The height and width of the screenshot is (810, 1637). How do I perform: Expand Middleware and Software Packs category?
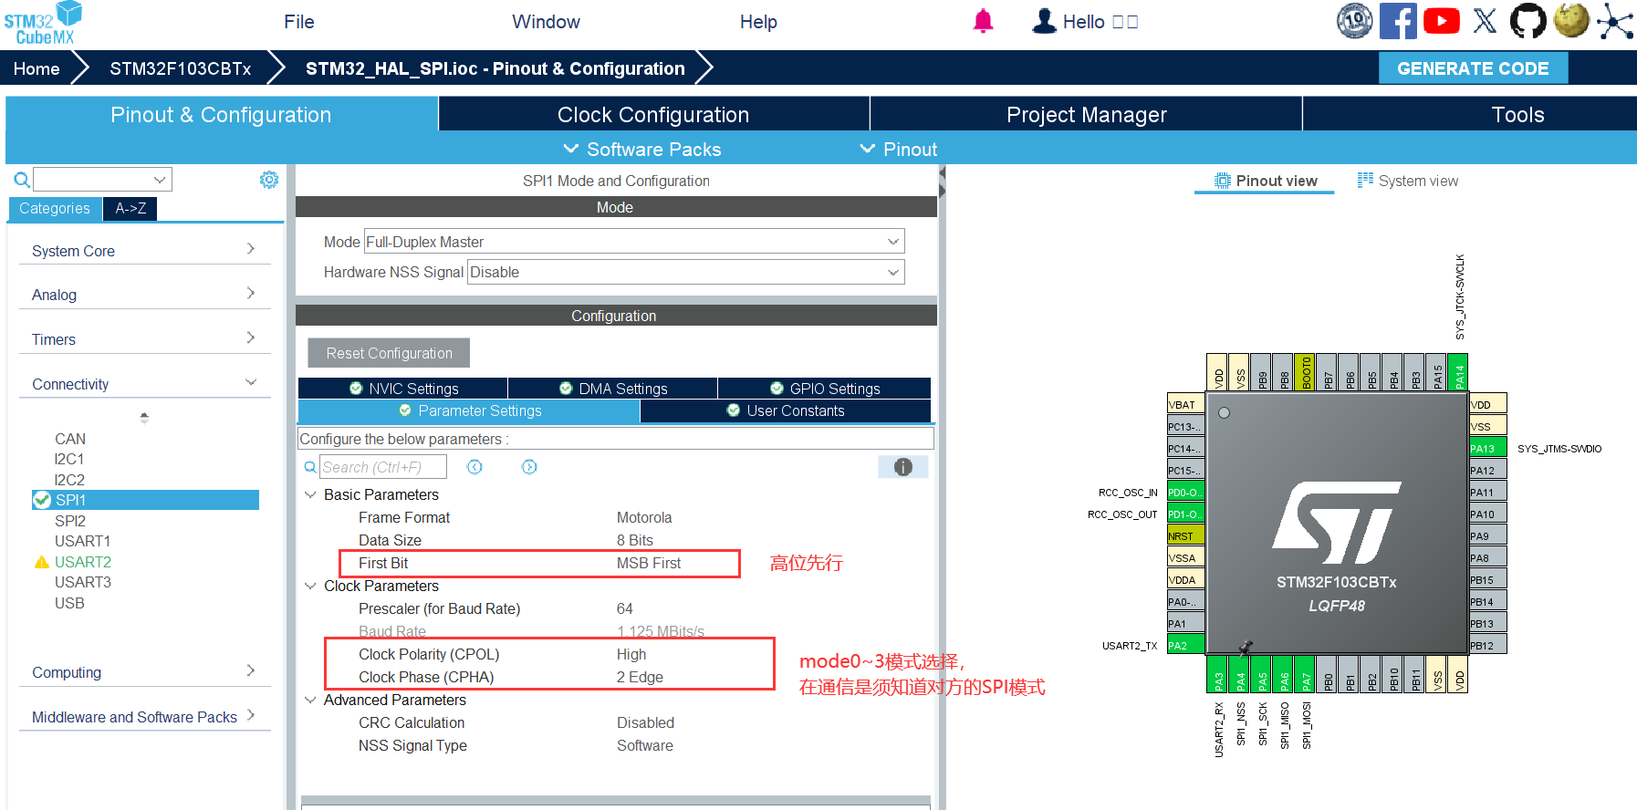[x=144, y=717]
